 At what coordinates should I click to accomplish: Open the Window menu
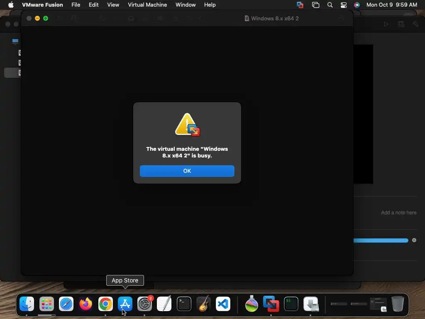pos(186,5)
